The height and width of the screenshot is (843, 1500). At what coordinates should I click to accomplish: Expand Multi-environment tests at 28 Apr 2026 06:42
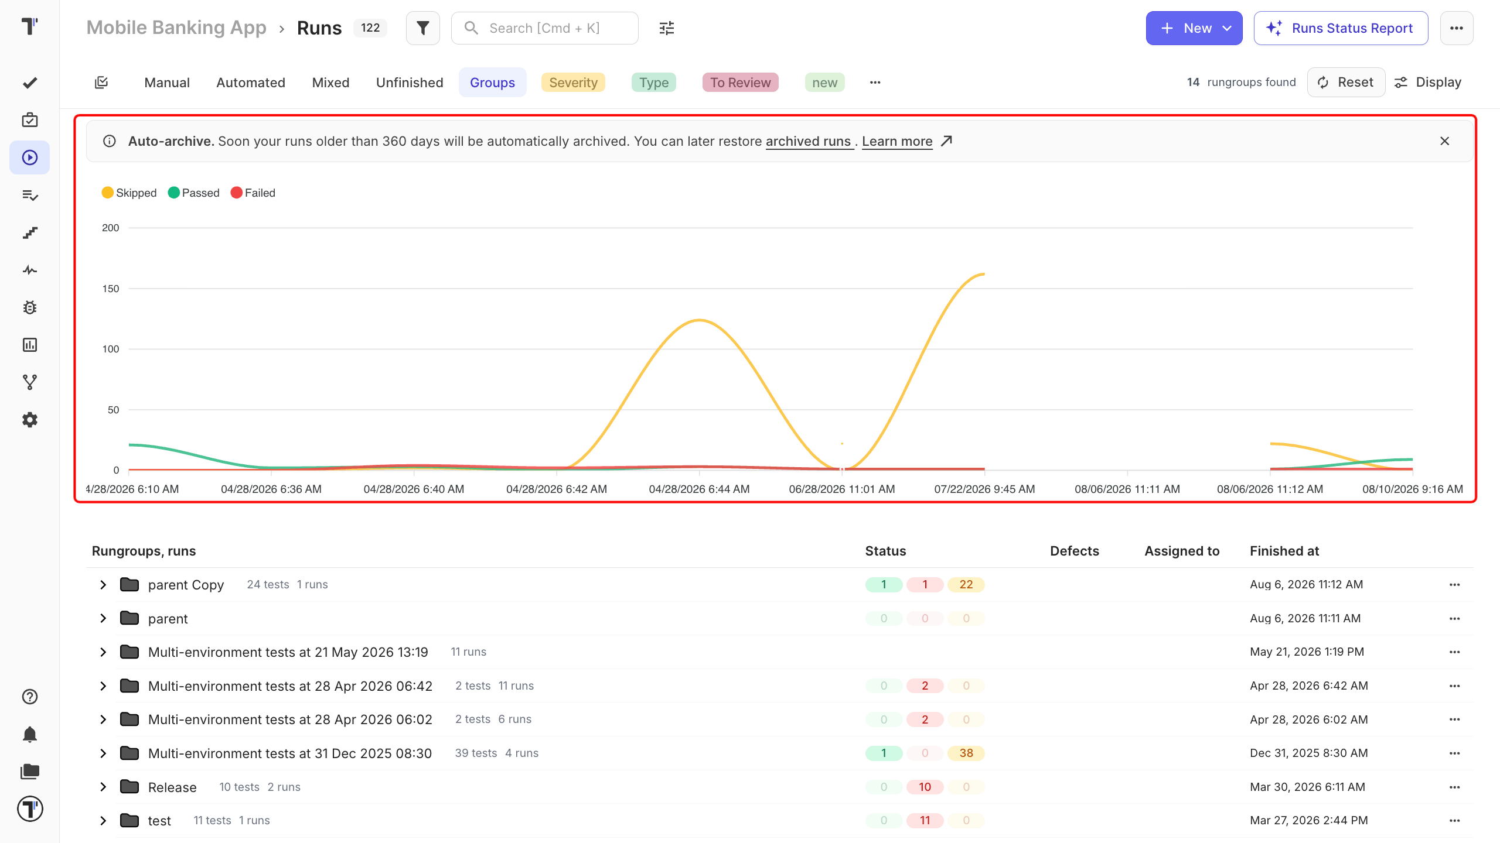103,686
